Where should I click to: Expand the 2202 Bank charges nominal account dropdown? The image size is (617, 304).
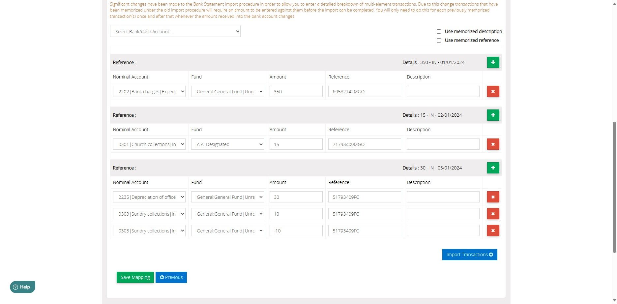coord(149,92)
